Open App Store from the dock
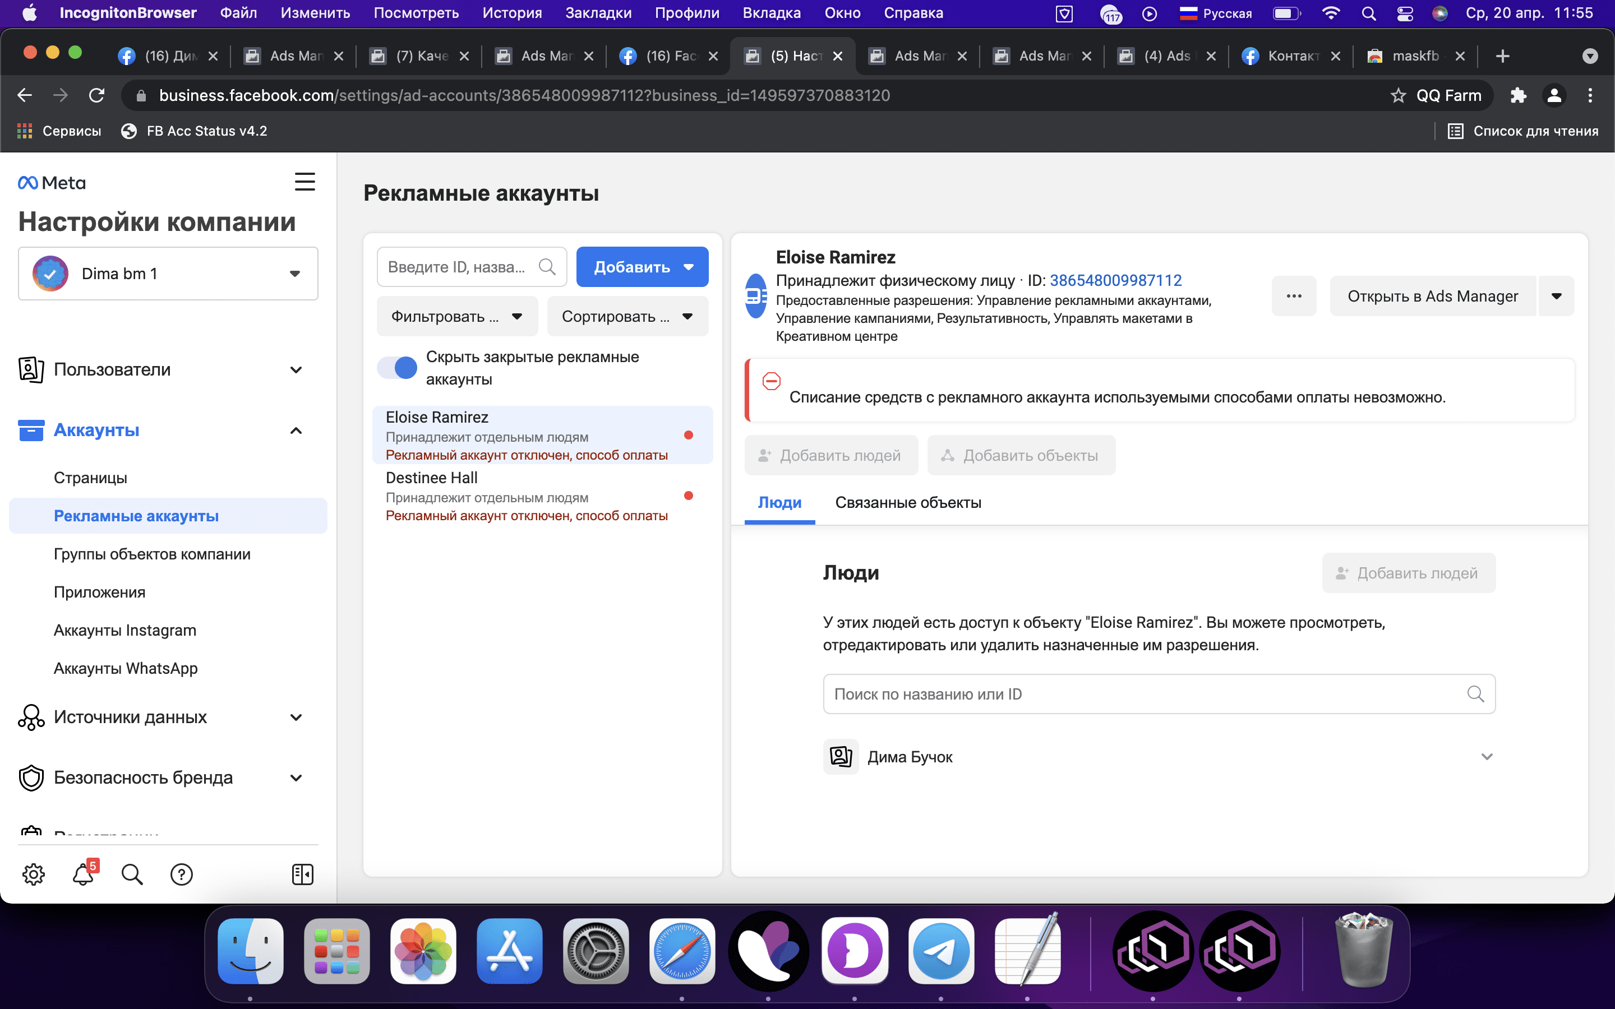 [x=510, y=951]
